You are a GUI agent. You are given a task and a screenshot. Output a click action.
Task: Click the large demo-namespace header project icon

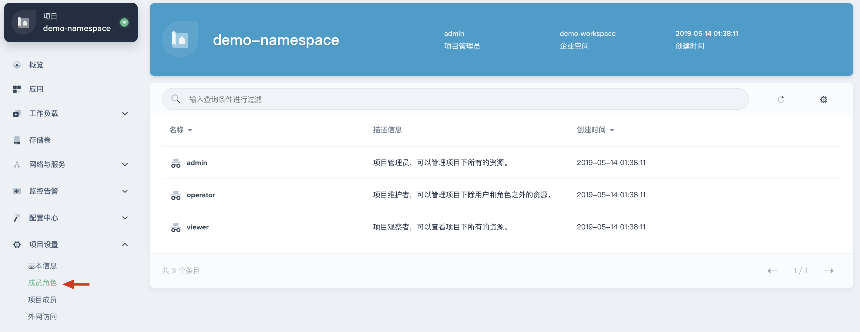pos(180,39)
